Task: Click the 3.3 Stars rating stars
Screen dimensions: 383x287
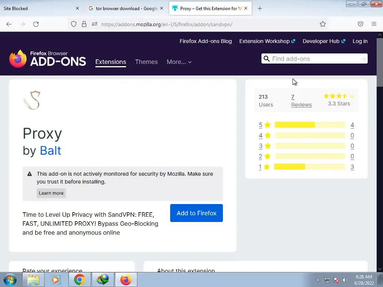Action: (339, 96)
